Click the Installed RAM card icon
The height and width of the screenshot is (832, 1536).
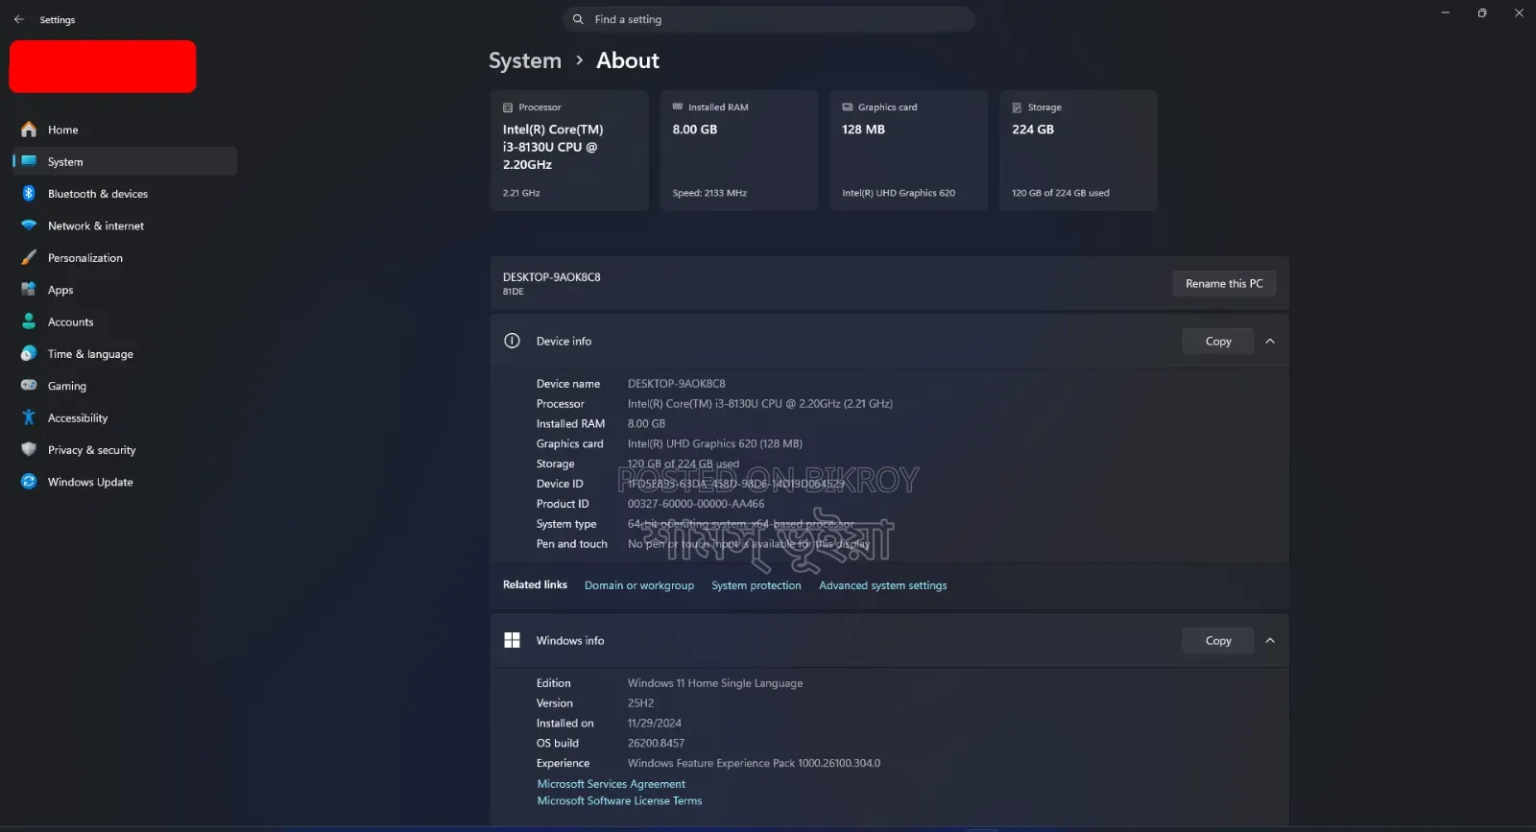(x=678, y=107)
